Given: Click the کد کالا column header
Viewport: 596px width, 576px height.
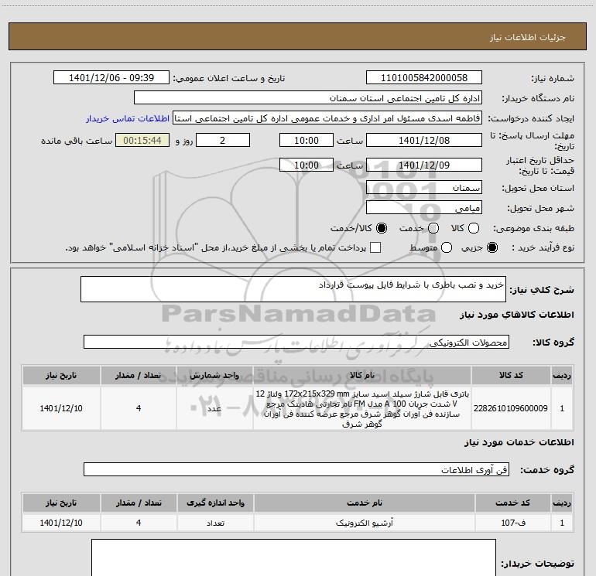Looking at the screenshot, I should pyautogui.click(x=511, y=375).
